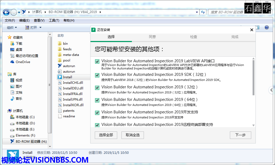Click the blue help question-mark icon
Viewport: 275px width, 165px height.
(x=266, y=27)
